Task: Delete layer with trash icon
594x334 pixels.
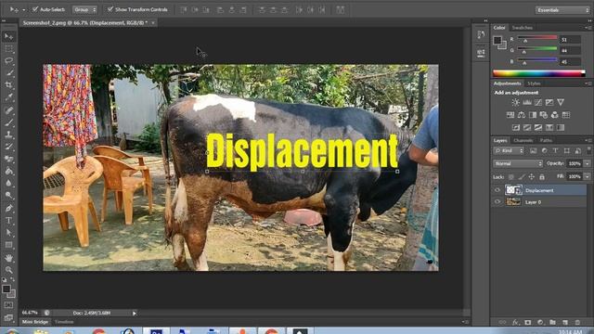Action: coord(577,322)
